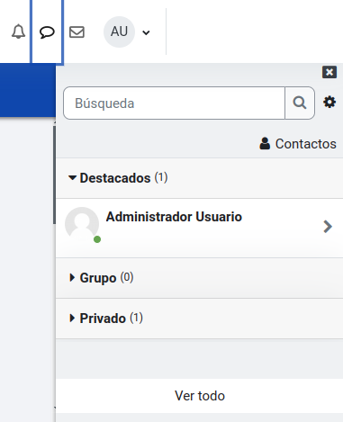Click Administrador Usuario profile picture
The image size is (343, 422).
point(82,224)
